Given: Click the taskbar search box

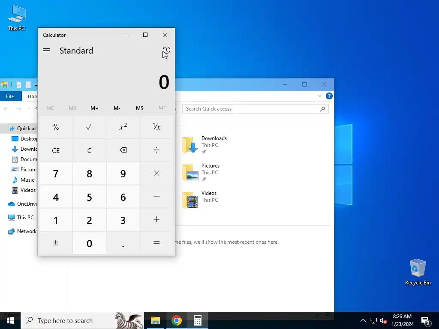Looking at the screenshot, I should [x=82, y=320].
